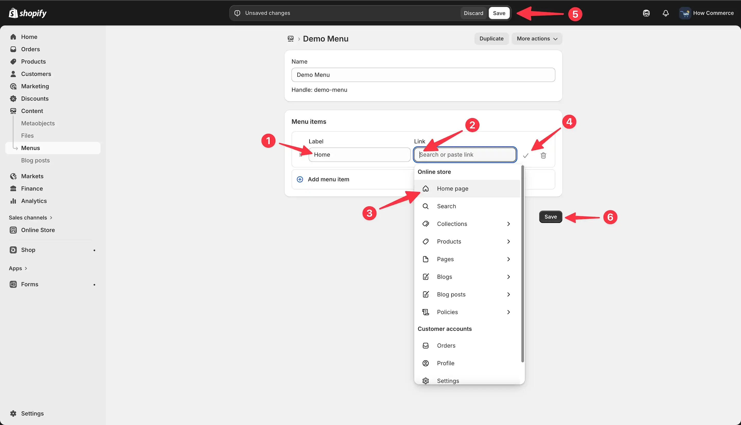Image resolution: width=741 pixels, height=425 pixels.
Task: Open Files under Content
Action: click(x=28, y=136)
